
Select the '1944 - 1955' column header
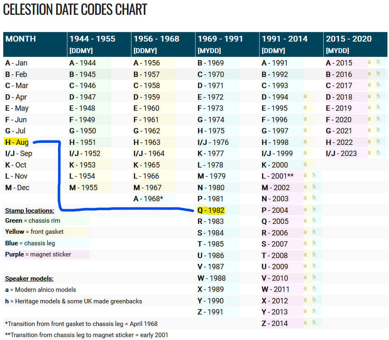click(x=99, y=44)
